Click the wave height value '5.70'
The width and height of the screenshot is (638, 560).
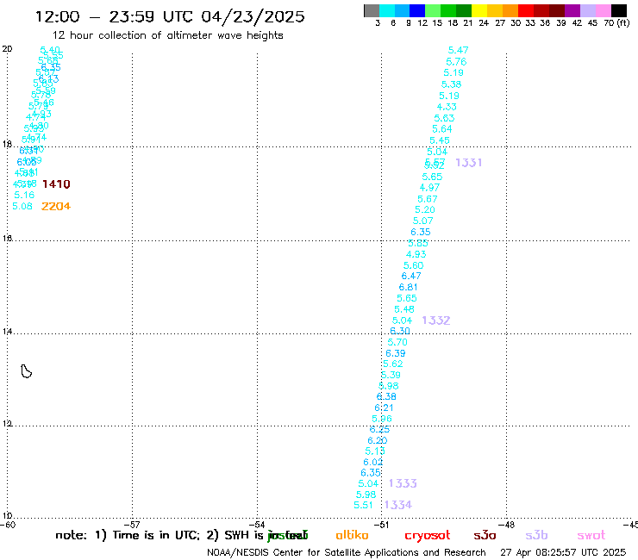(397, 342)
